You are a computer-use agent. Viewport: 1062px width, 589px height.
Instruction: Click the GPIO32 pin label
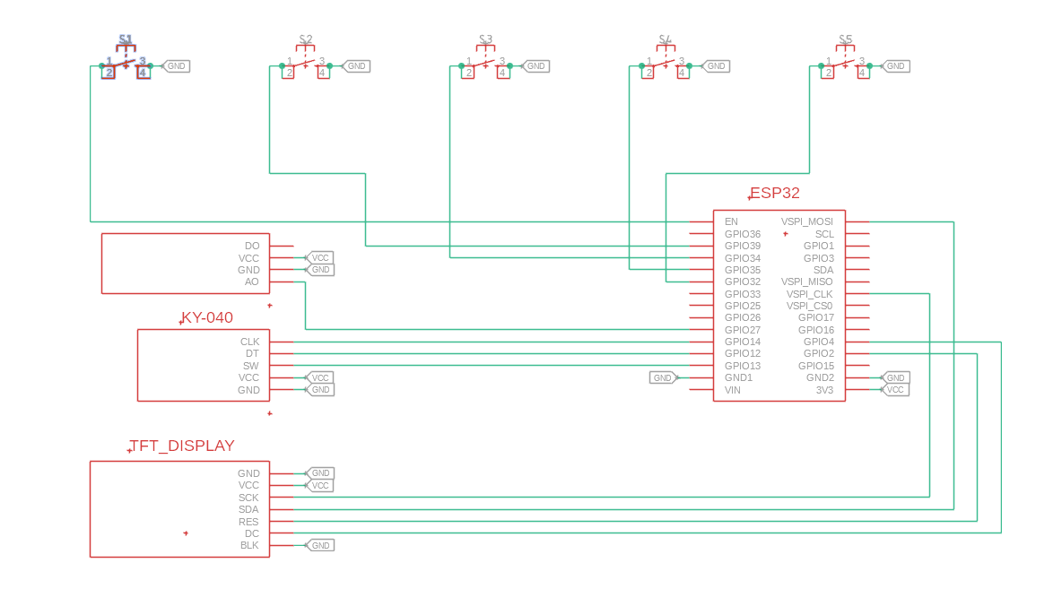(743, 282)
